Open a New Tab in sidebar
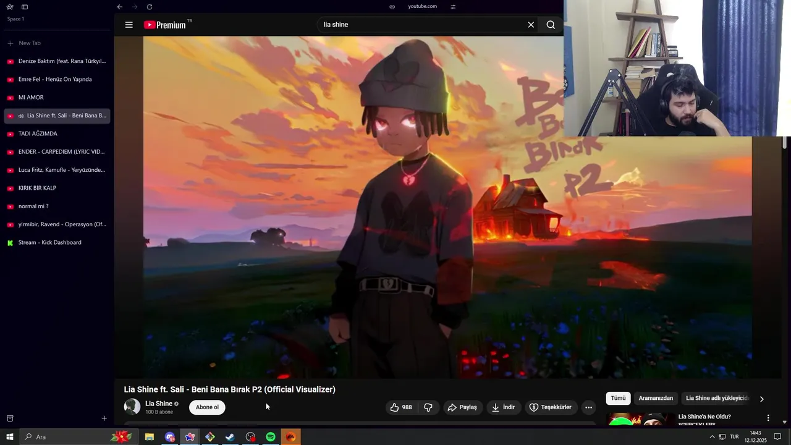The width and height of the screenshot is (791, 445). coord(57,43)
